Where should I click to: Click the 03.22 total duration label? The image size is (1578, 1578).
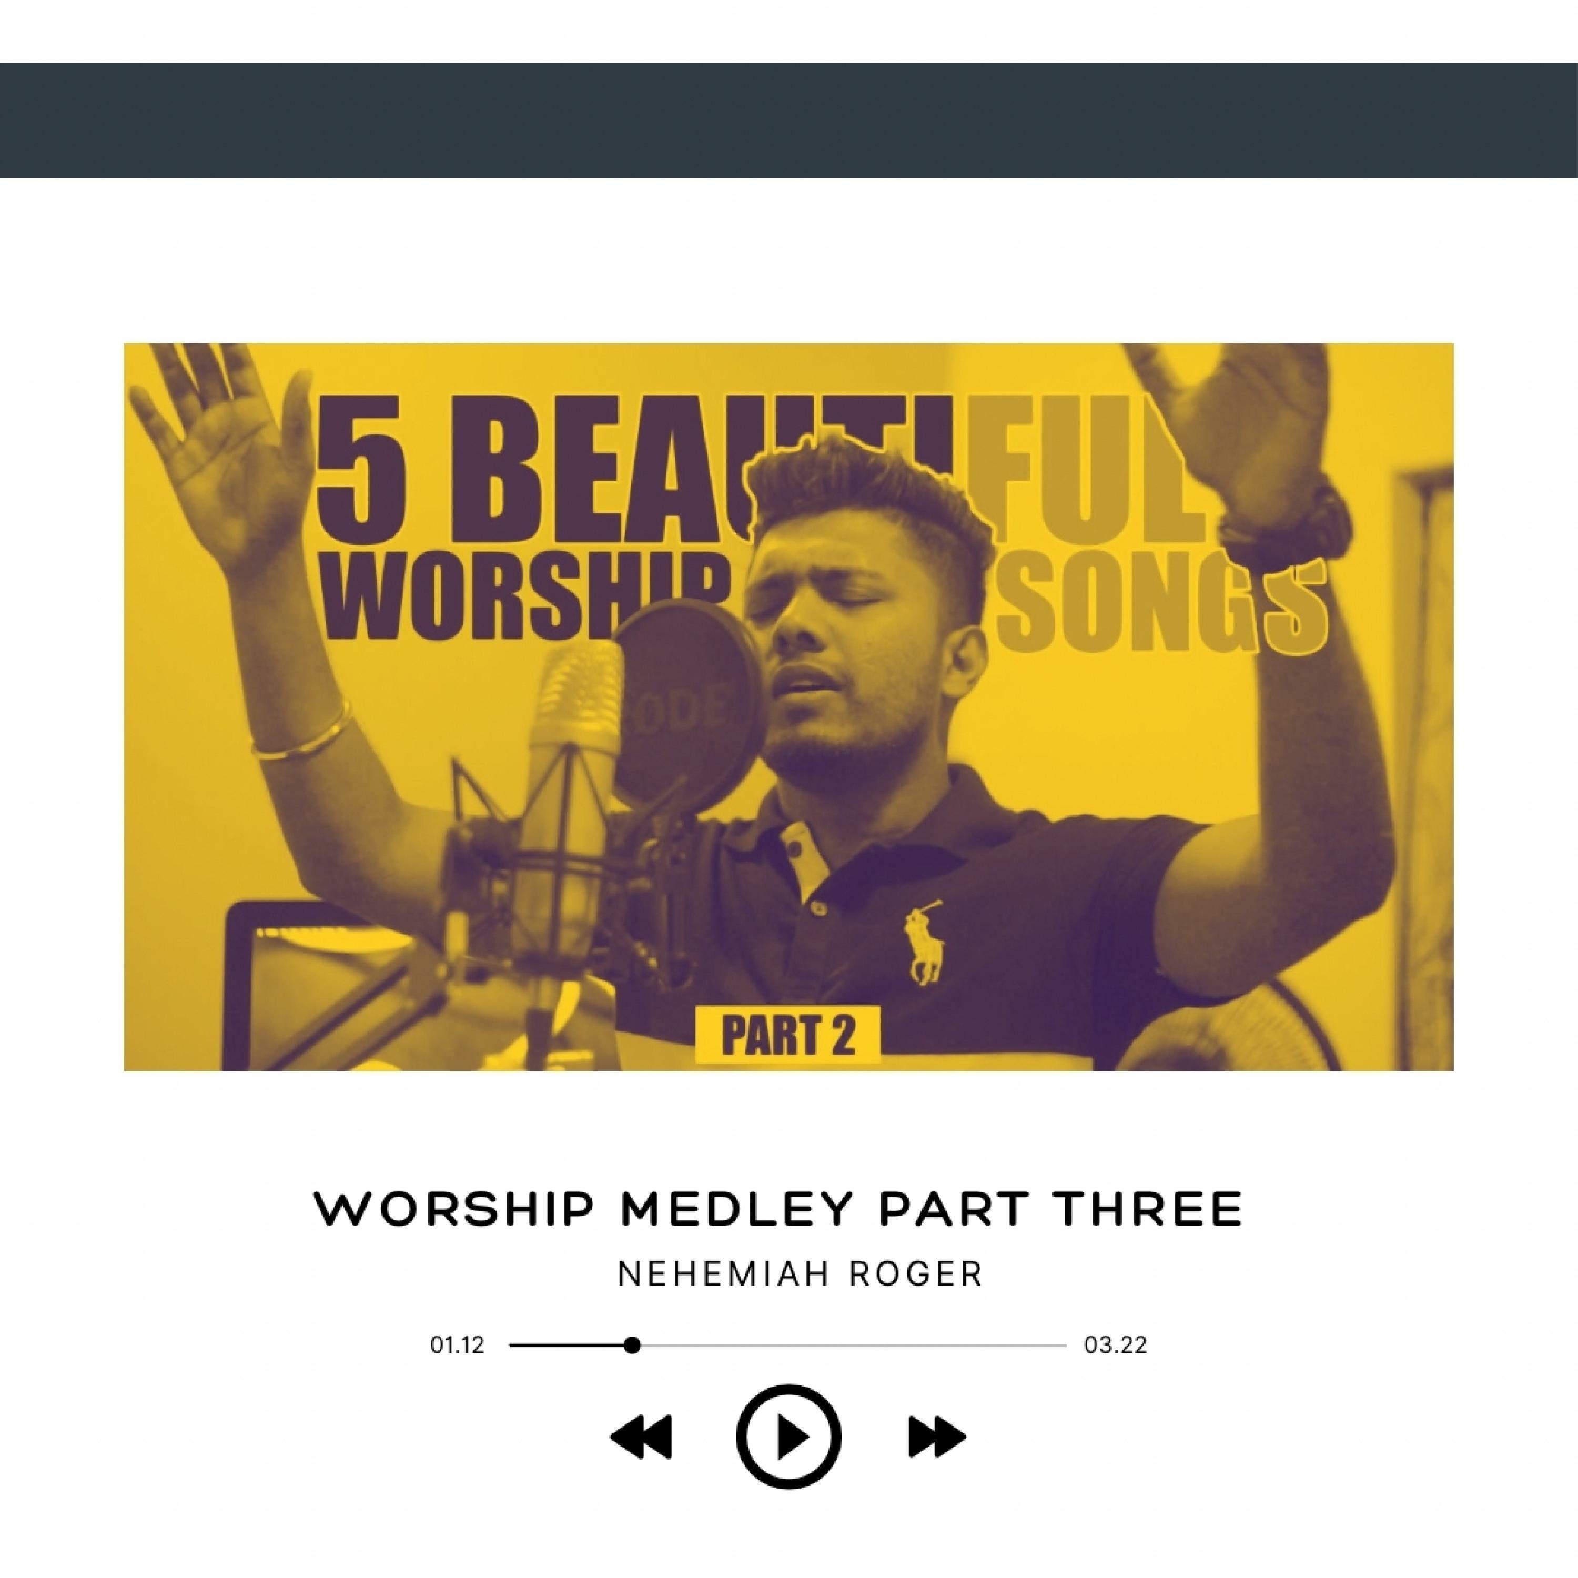coord(1116,1345)
